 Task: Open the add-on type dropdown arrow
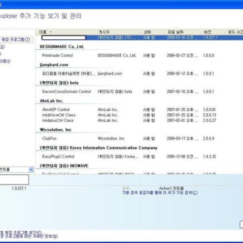tap(31, 170)
